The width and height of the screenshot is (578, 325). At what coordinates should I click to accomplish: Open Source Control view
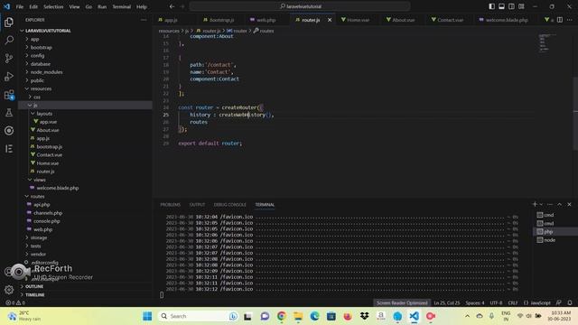9,58
